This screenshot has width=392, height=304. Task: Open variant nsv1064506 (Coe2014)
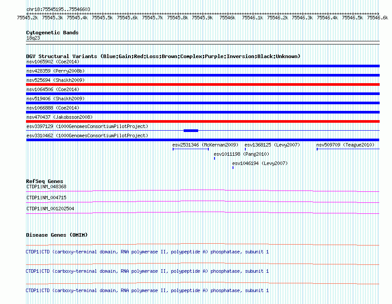[x=53, y=89]
